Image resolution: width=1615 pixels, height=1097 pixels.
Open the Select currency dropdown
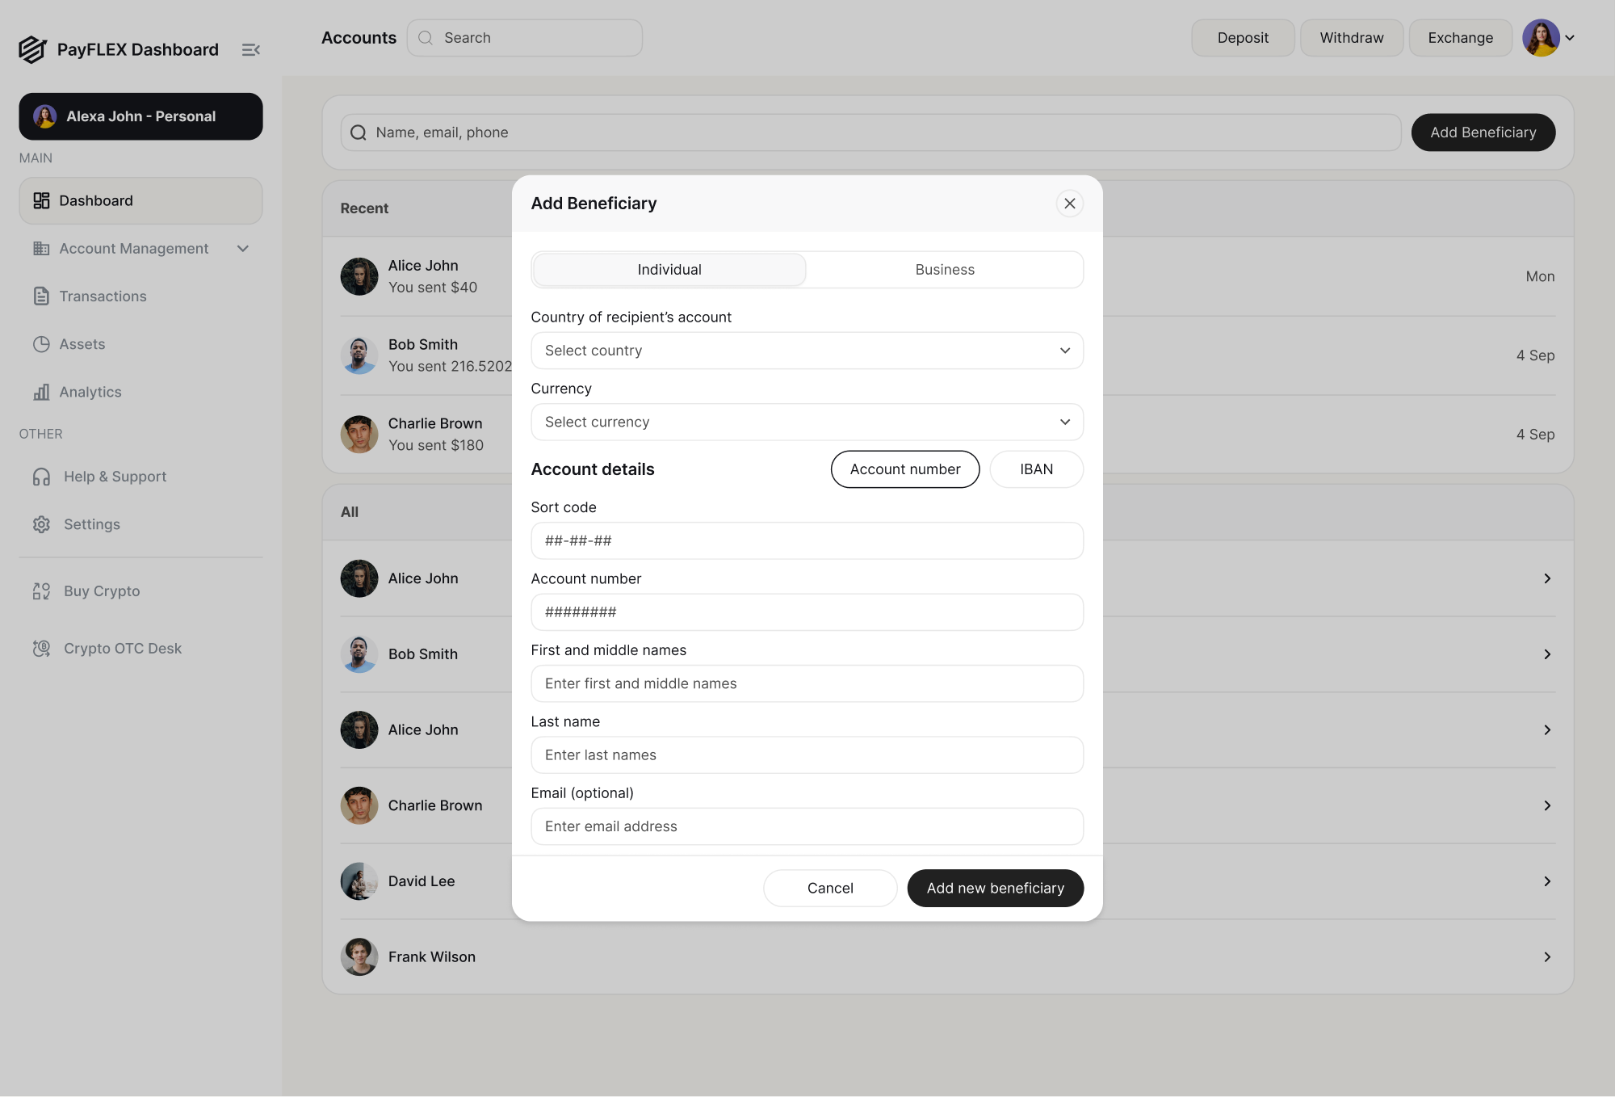click(807, 422)
